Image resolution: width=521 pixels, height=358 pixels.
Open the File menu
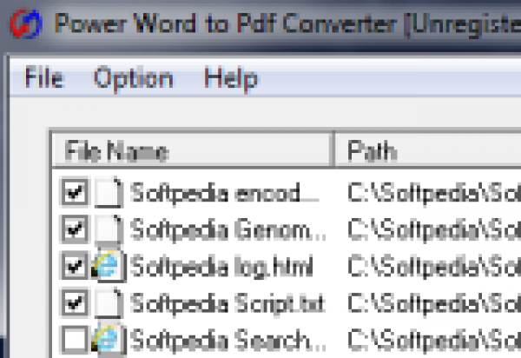(44, 78)
